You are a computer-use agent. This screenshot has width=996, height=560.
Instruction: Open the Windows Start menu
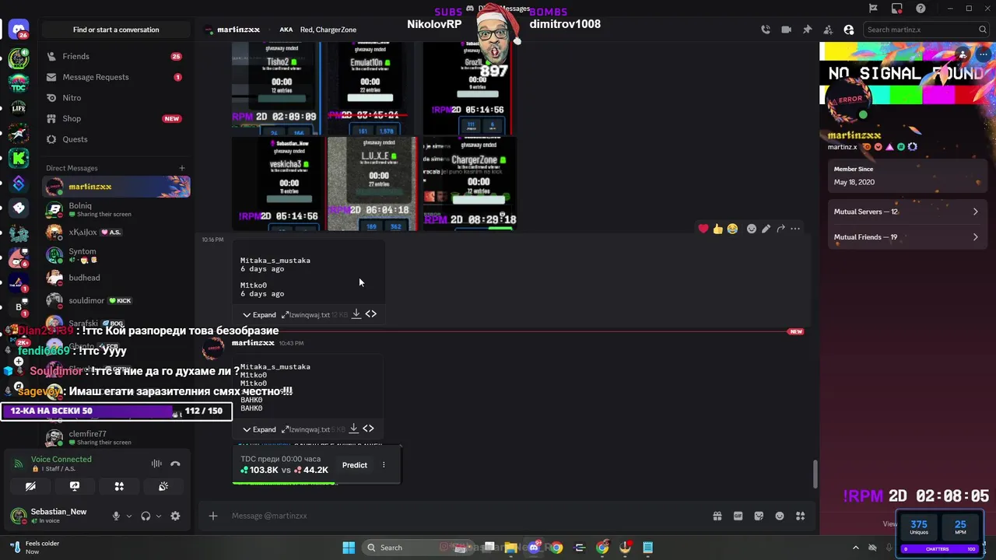[349, 548]
